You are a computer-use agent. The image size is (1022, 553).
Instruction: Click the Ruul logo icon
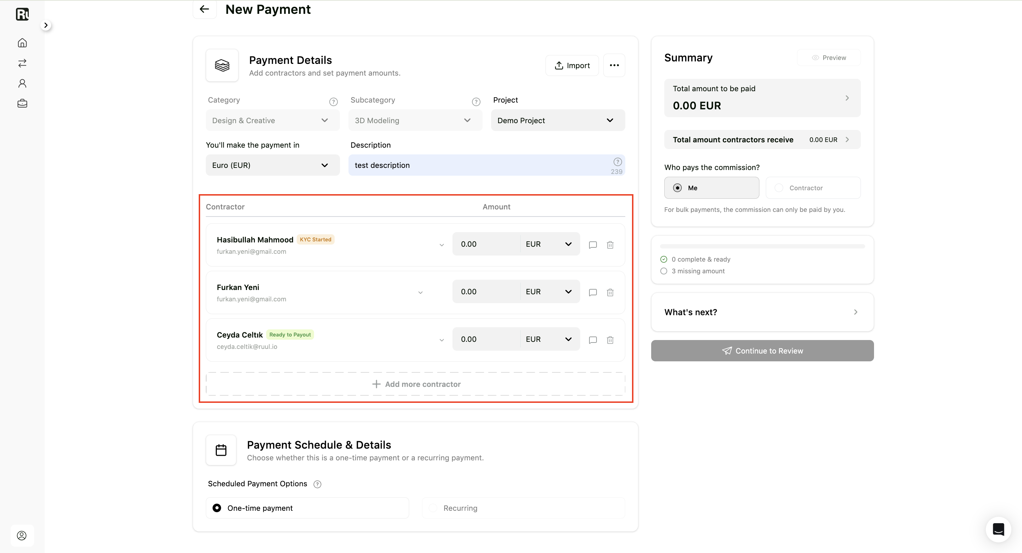click(x=22, y=14)
